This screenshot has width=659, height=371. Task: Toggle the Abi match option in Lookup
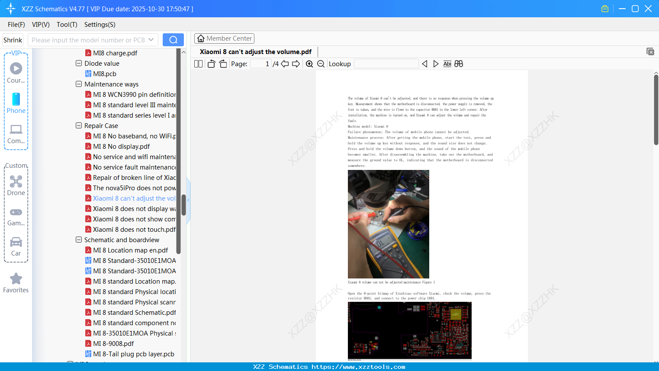(x=447, y=64)
